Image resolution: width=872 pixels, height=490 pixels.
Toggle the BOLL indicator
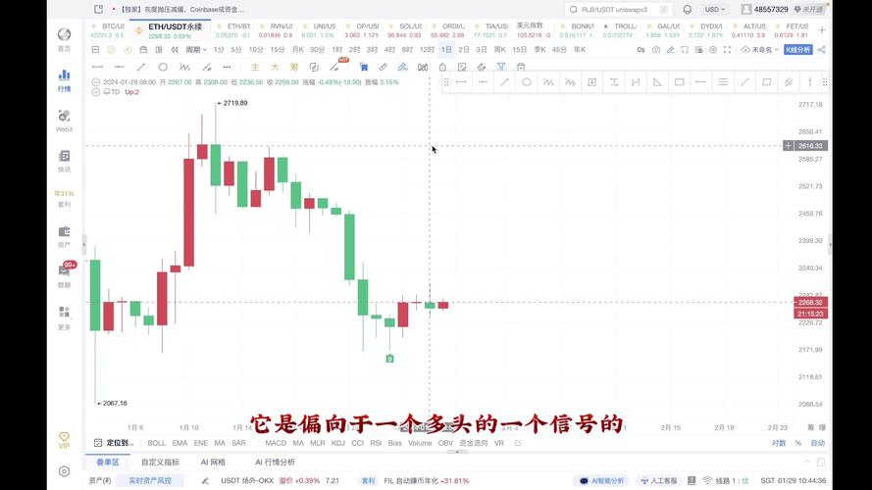click(156, 443)
